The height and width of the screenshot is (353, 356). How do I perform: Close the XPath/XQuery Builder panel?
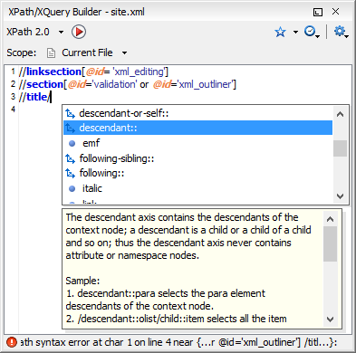point(335,12)
